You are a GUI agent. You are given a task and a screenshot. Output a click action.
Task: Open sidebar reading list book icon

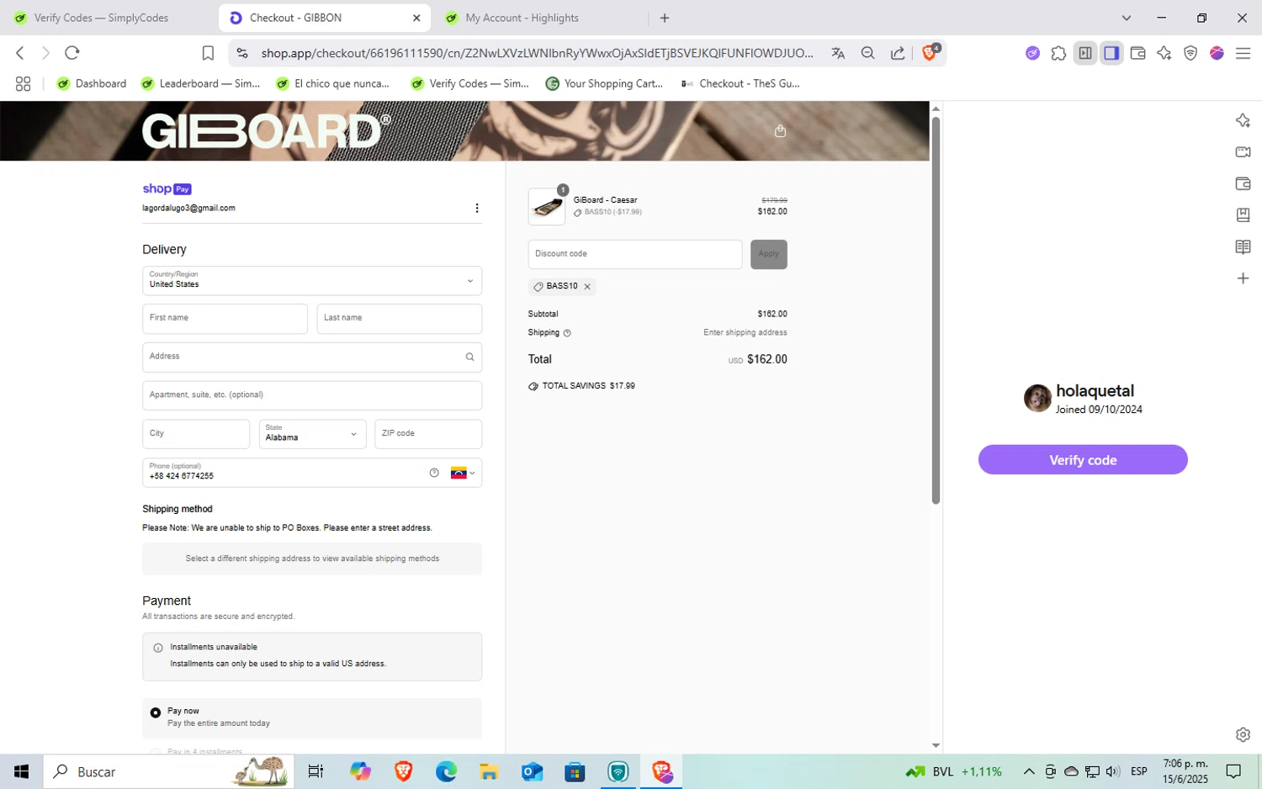tap(1243, 246)
